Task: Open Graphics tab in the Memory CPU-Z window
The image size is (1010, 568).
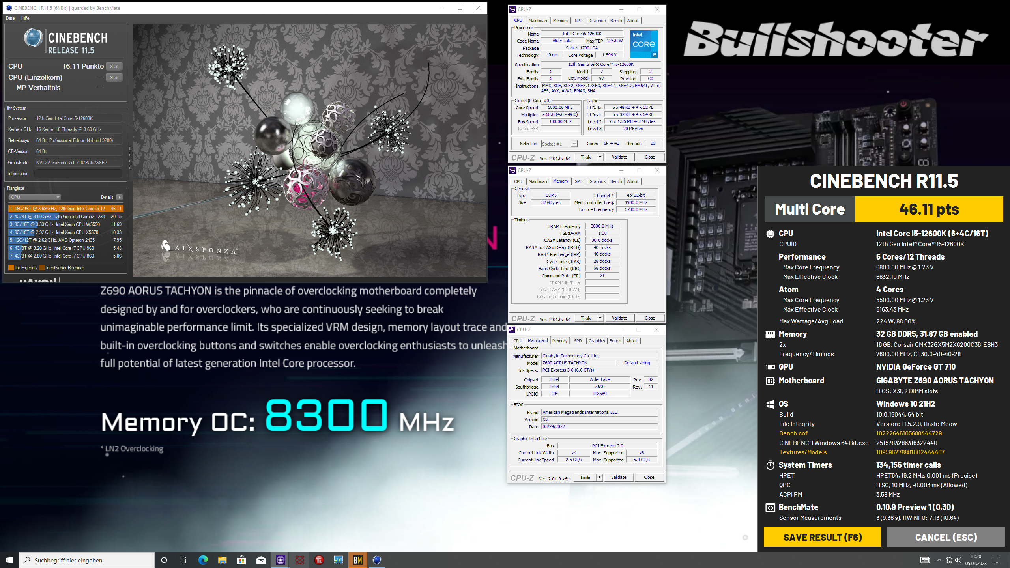Action: (x=597, y=181)
